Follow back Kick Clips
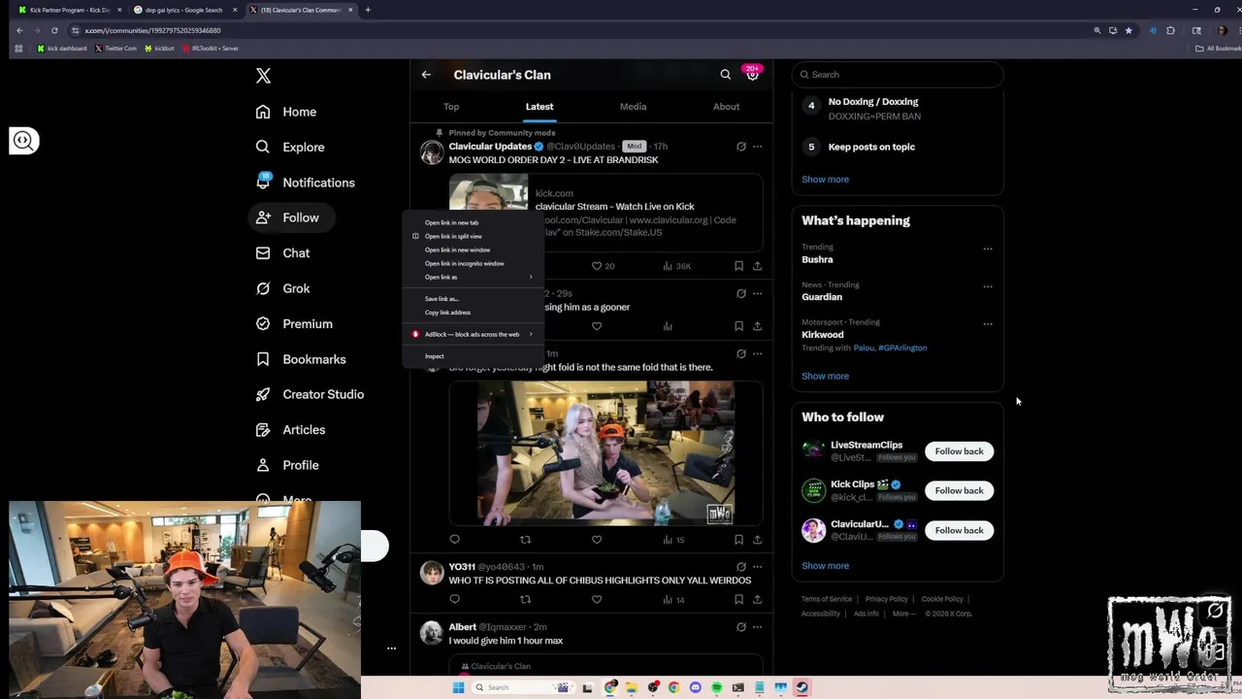Screen dimensions: 1242x699 [x=959, y=491]
